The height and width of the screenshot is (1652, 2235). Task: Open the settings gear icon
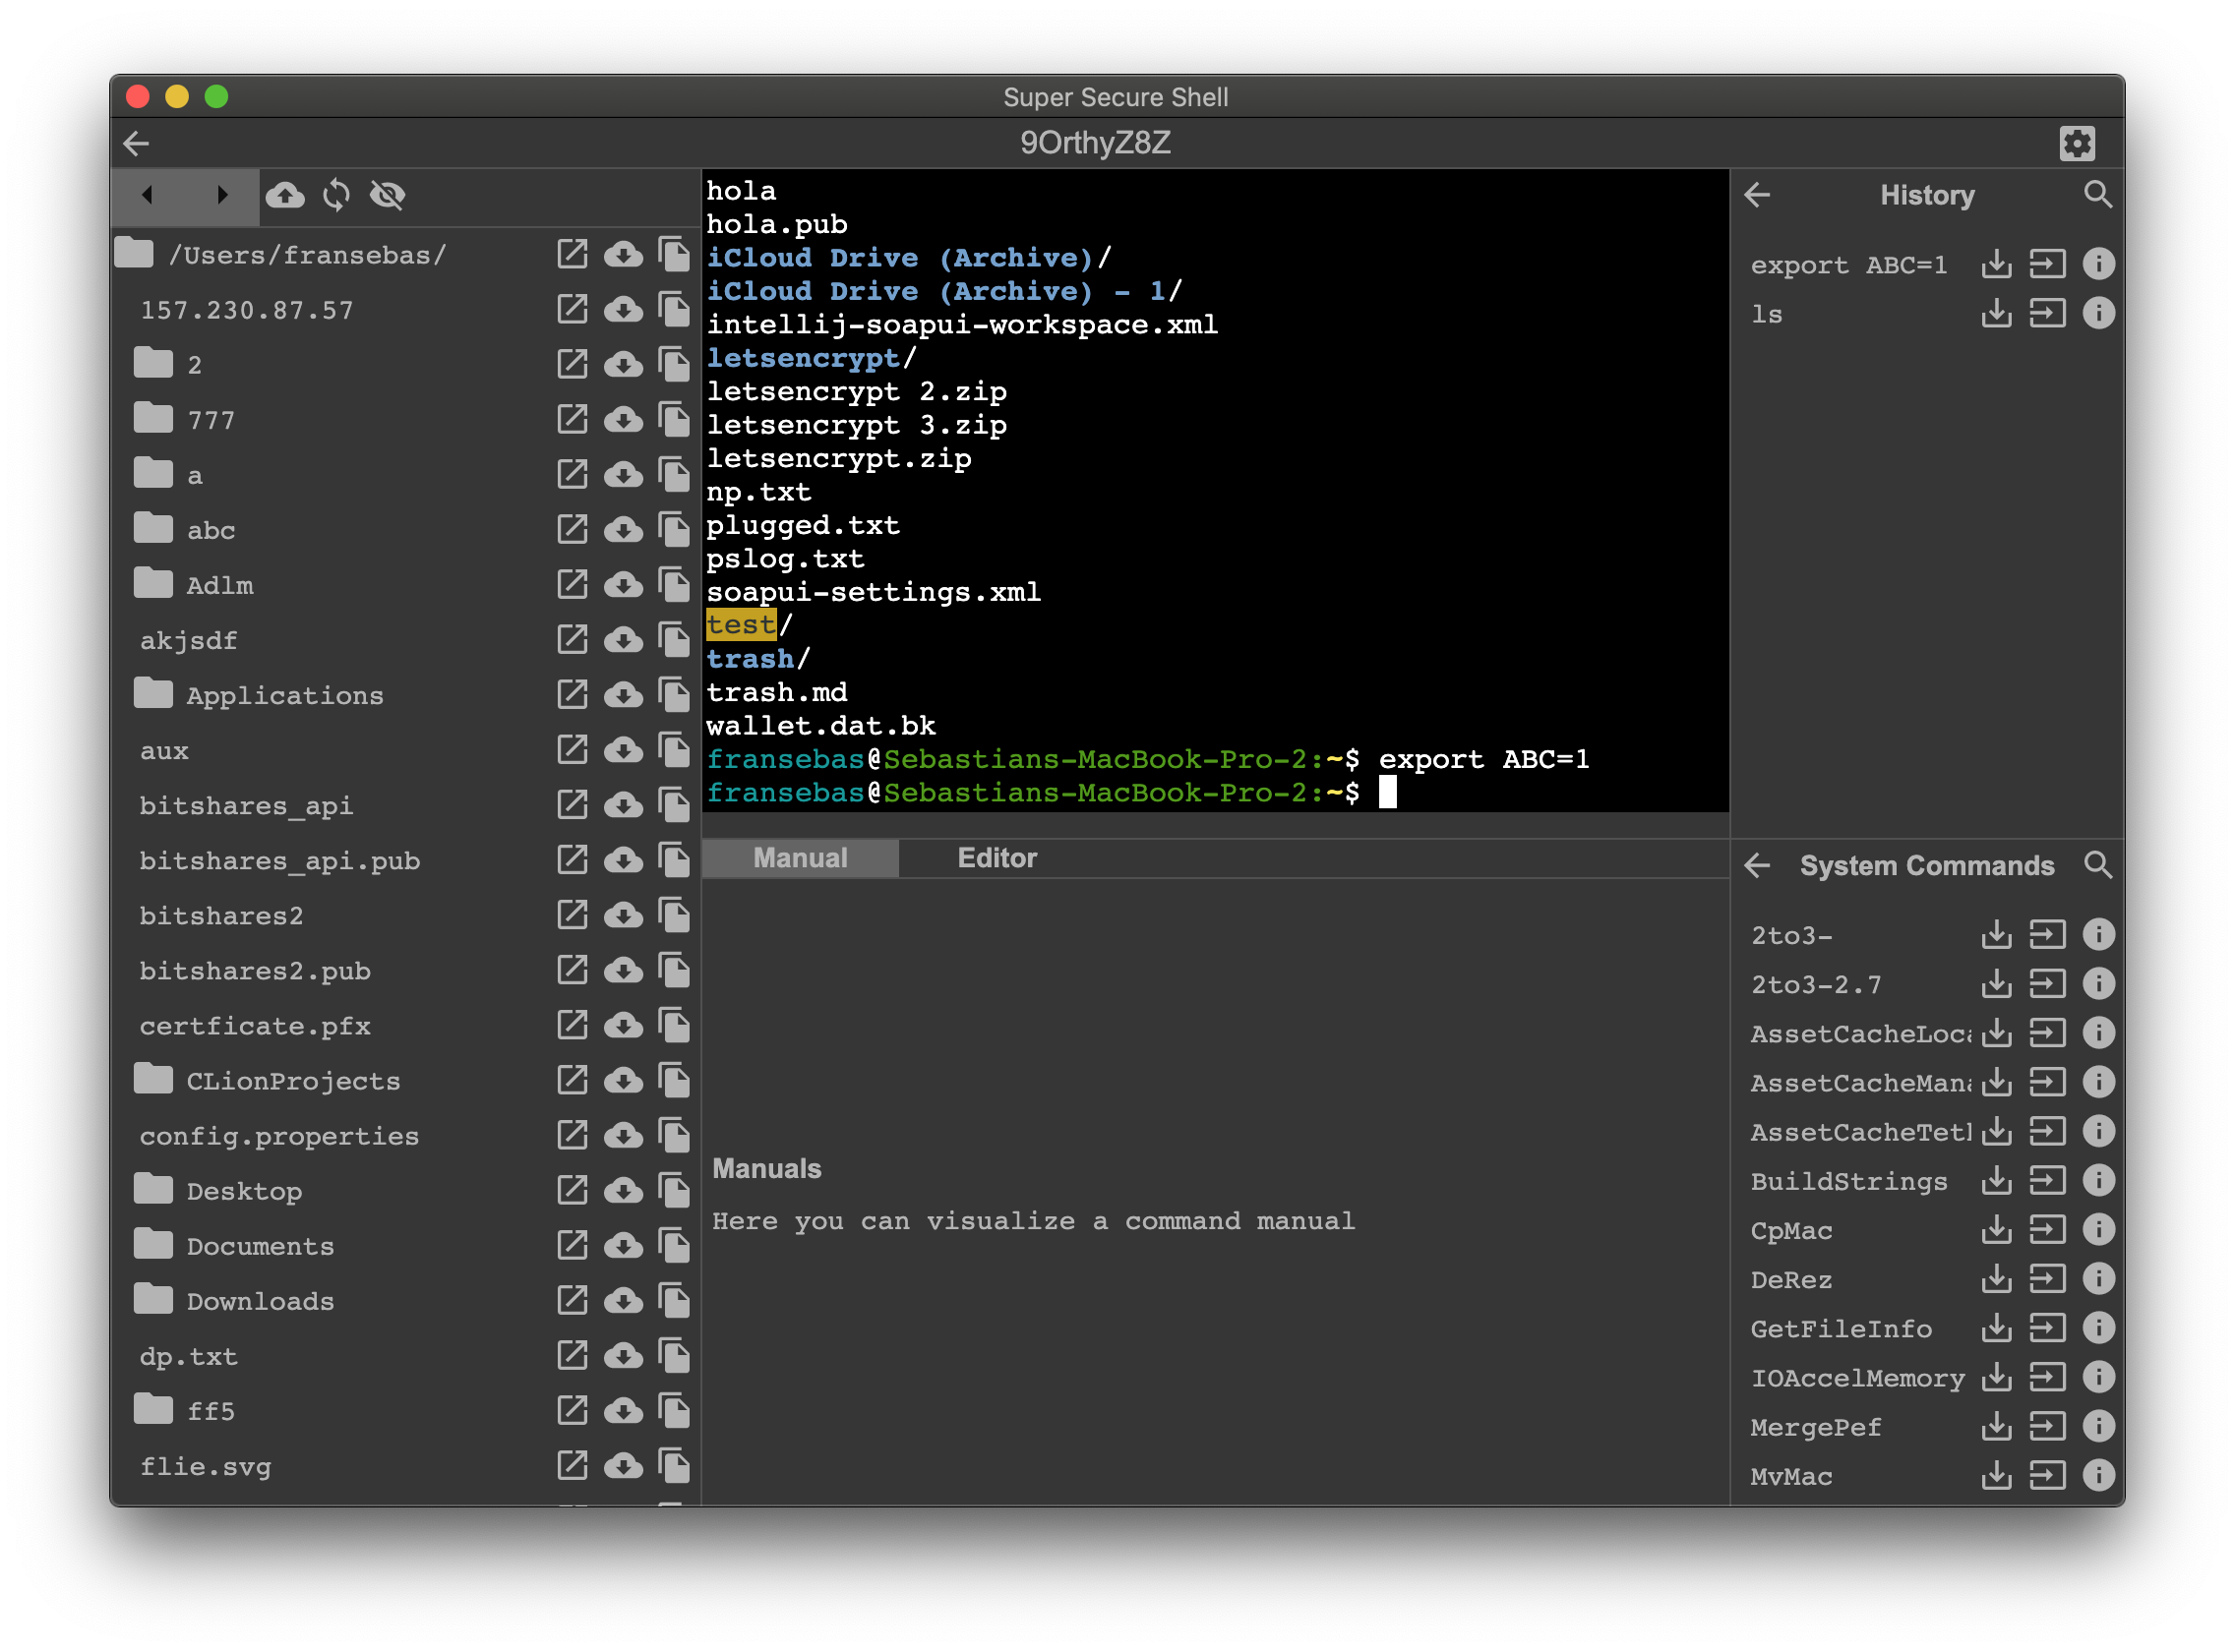click(x=2077, y=143)
